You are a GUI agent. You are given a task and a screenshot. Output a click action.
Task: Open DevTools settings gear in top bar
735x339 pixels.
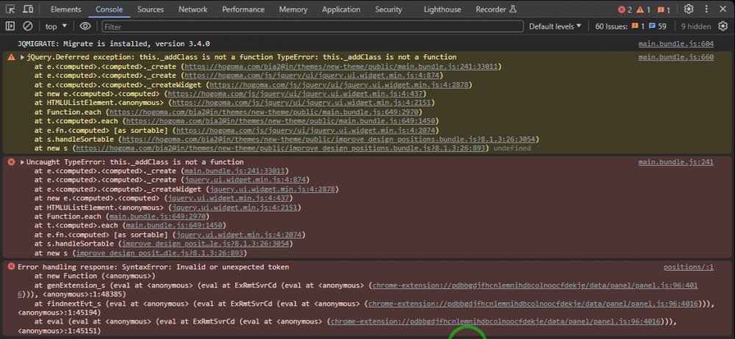point(689,10)
